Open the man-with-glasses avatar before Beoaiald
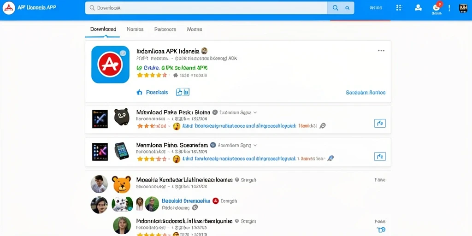Viewport: 472px width, 236px height. (x=152, y=204)
